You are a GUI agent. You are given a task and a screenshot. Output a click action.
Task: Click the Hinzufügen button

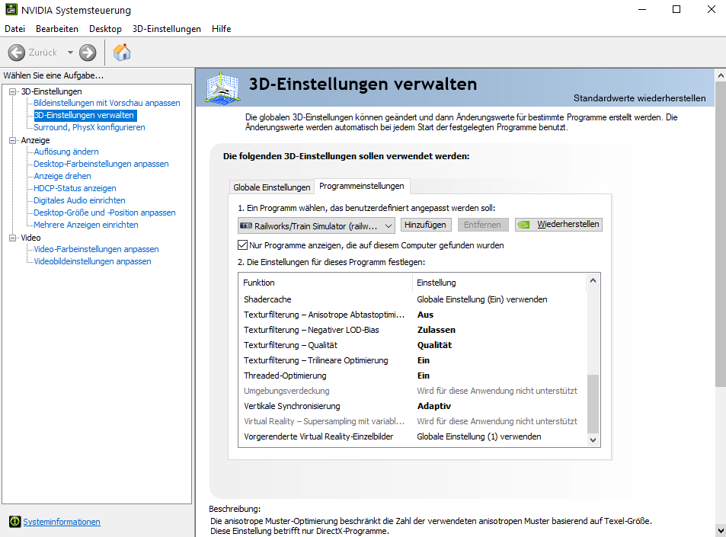(426, 225)
